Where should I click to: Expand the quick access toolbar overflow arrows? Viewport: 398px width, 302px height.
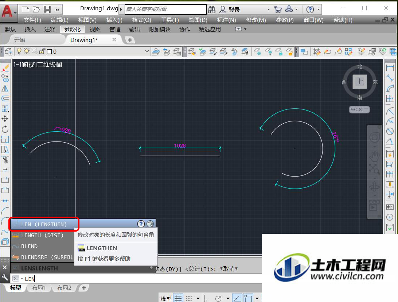(57, 10)
